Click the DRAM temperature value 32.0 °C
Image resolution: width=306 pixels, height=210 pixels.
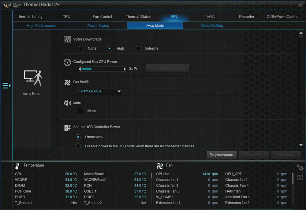point(71,186)
